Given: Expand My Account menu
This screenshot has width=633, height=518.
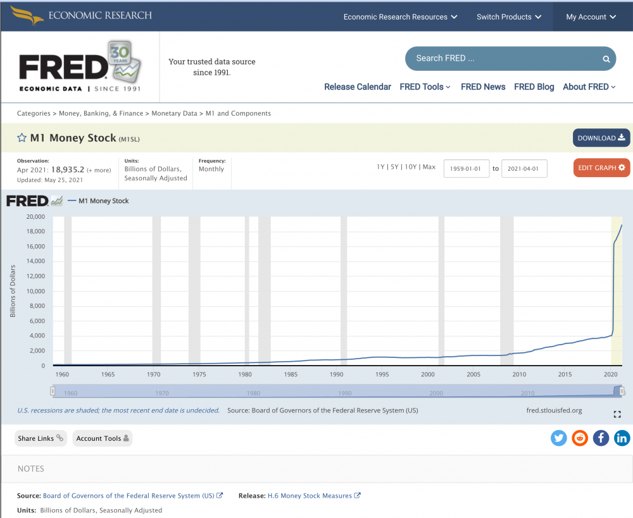Looking at the screenshot, I should point(591,17).
